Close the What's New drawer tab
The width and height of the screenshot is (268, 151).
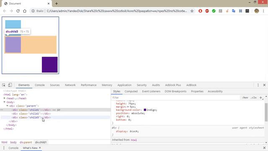point(40,148)
